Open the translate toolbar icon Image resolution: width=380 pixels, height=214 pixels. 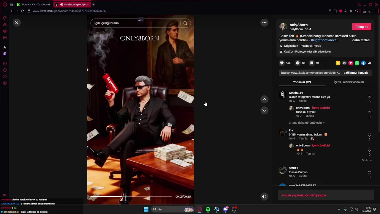346,11
